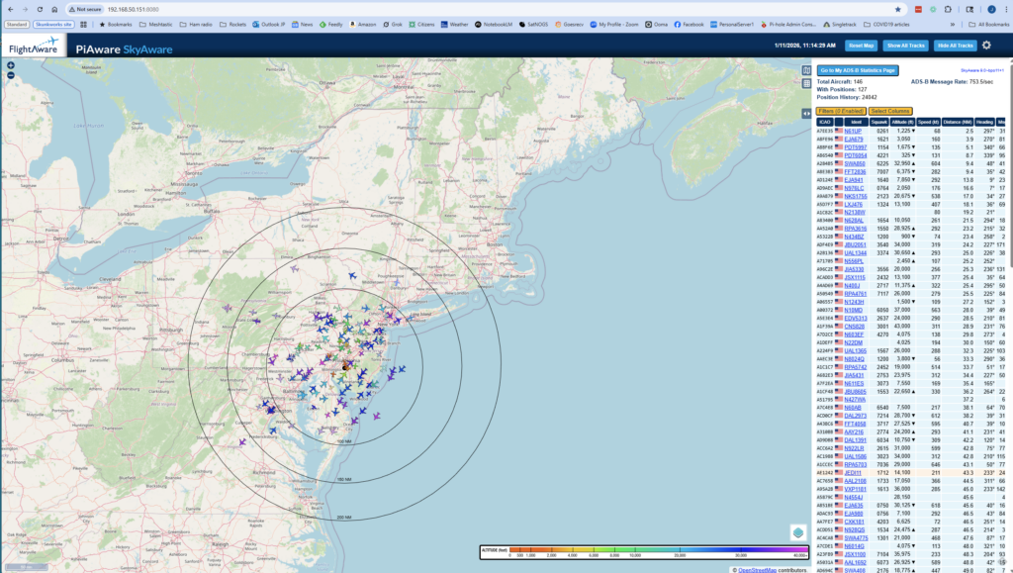Viewport: 1013px width, 573px height.
Task: Open the SWA850 flight ident link
Action: click(855, 163)
